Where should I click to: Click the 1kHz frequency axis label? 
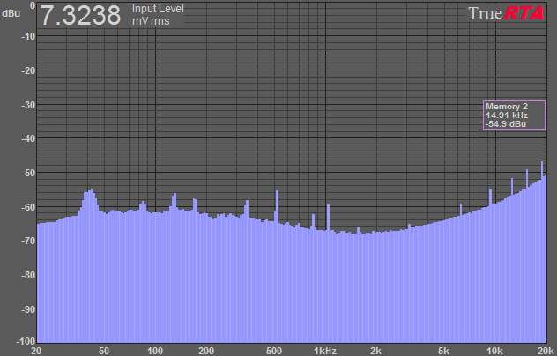coord(325,350)
